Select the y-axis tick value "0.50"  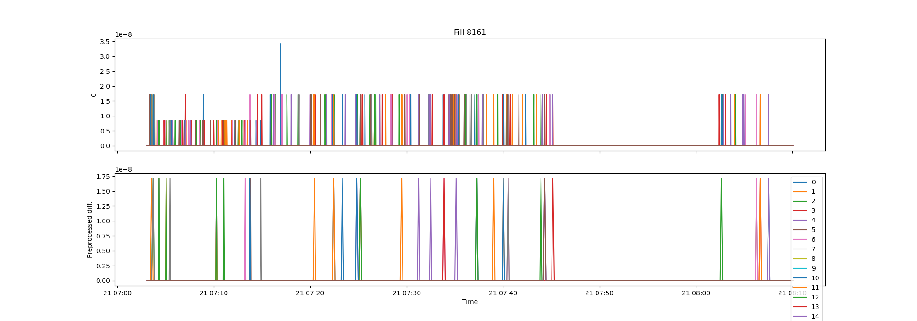(103, 251)
